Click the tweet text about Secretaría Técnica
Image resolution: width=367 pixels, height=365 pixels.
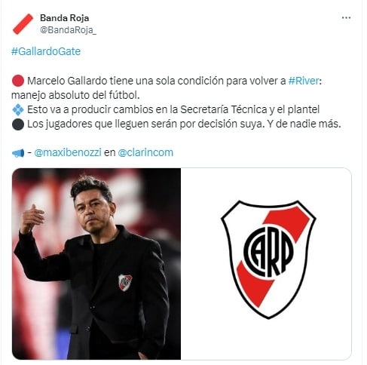click(x=173, y=109)
